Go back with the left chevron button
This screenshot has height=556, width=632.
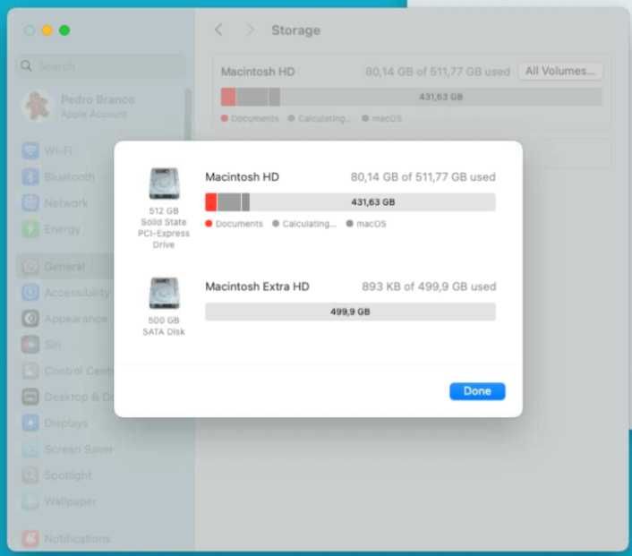(x=218, y=30)
